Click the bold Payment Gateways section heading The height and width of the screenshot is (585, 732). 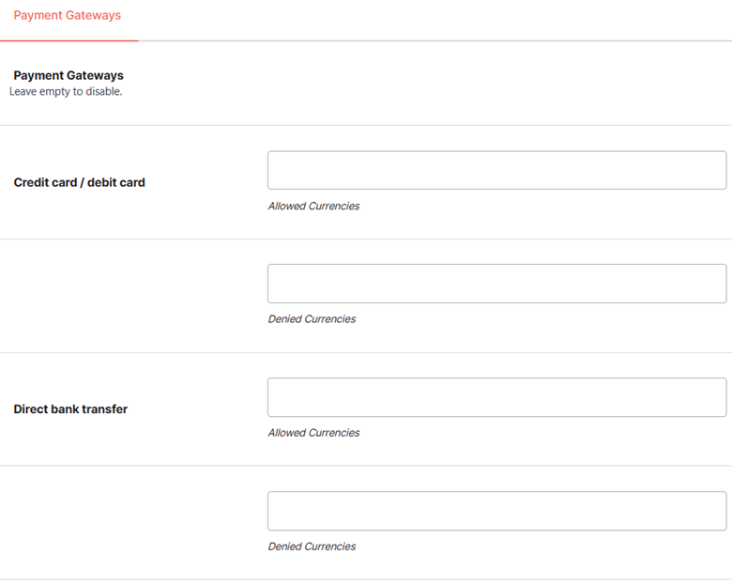[69, 75]
